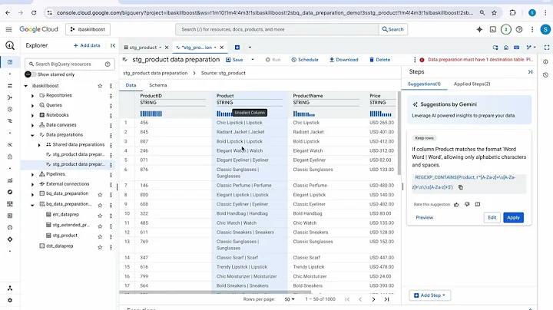Collapse the Data preparations node

[32, 135]
